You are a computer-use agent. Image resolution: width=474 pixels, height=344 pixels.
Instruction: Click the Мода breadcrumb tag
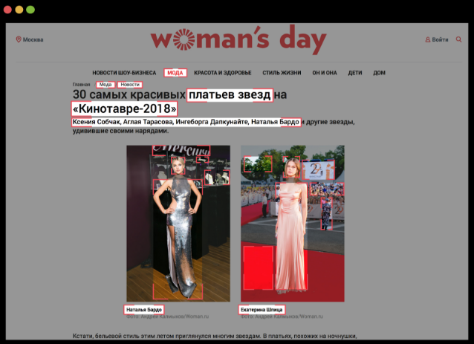105,85
